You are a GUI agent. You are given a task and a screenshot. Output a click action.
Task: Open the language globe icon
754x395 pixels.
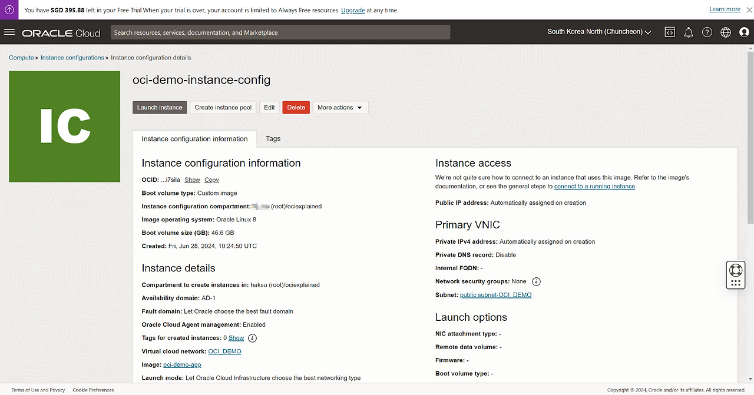pyautogui.click(x=726, y=32)
